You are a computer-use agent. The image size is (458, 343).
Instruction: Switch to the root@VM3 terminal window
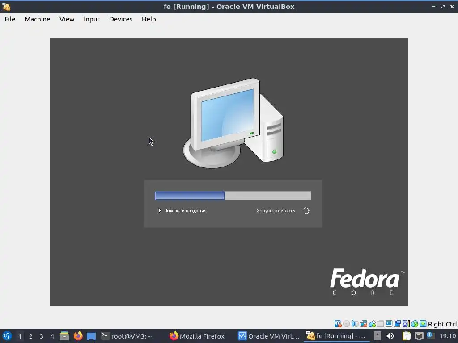point(127,336)
